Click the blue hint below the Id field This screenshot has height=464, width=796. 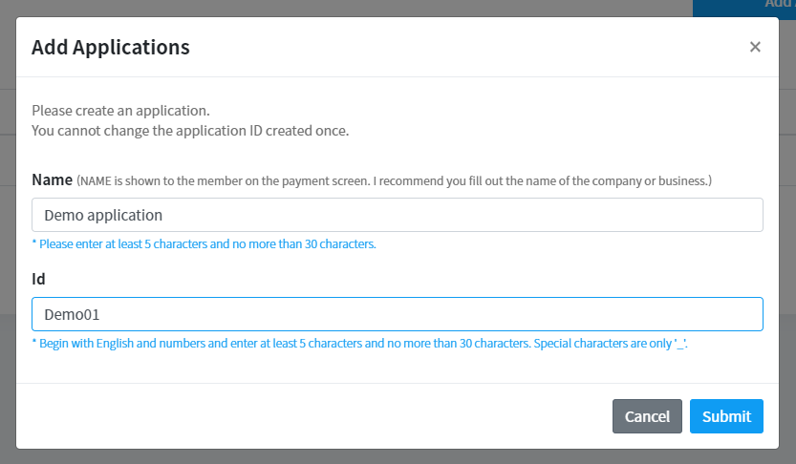359,343
